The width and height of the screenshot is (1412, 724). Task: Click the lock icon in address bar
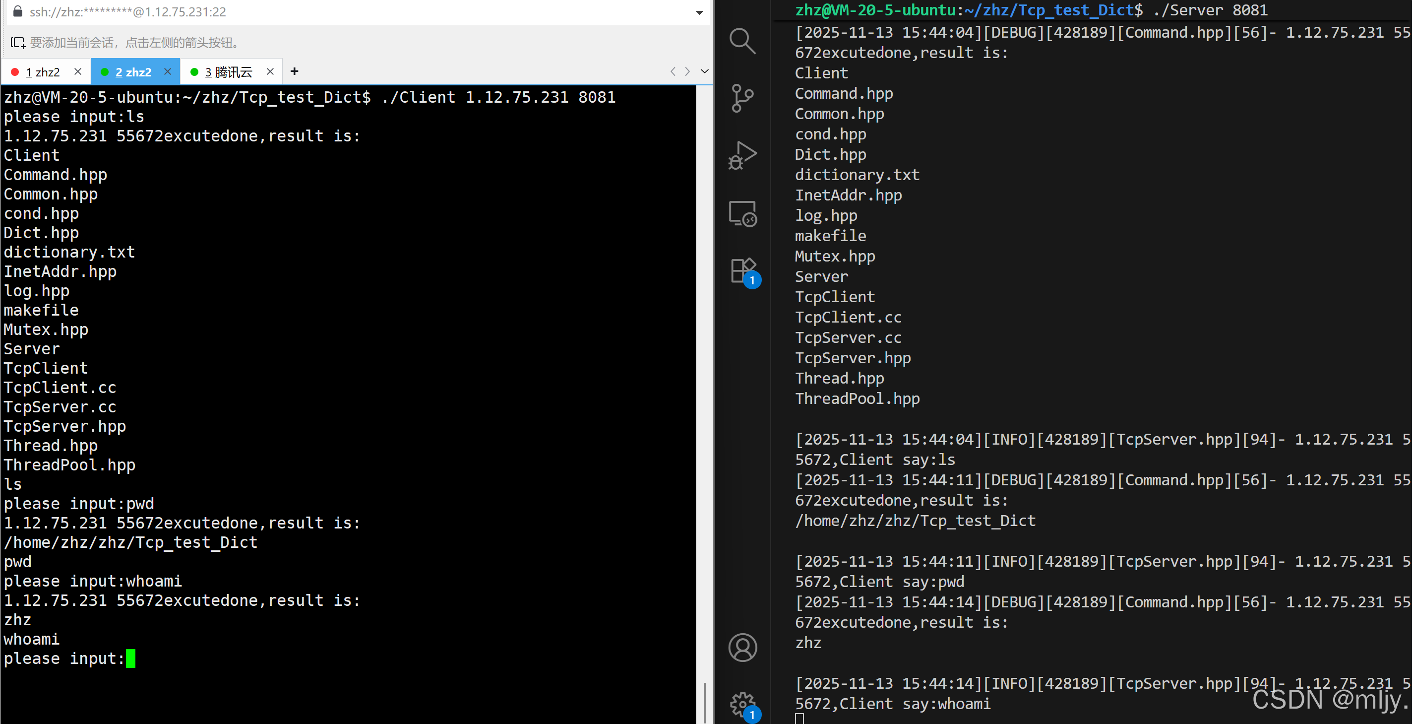point(17,11)
